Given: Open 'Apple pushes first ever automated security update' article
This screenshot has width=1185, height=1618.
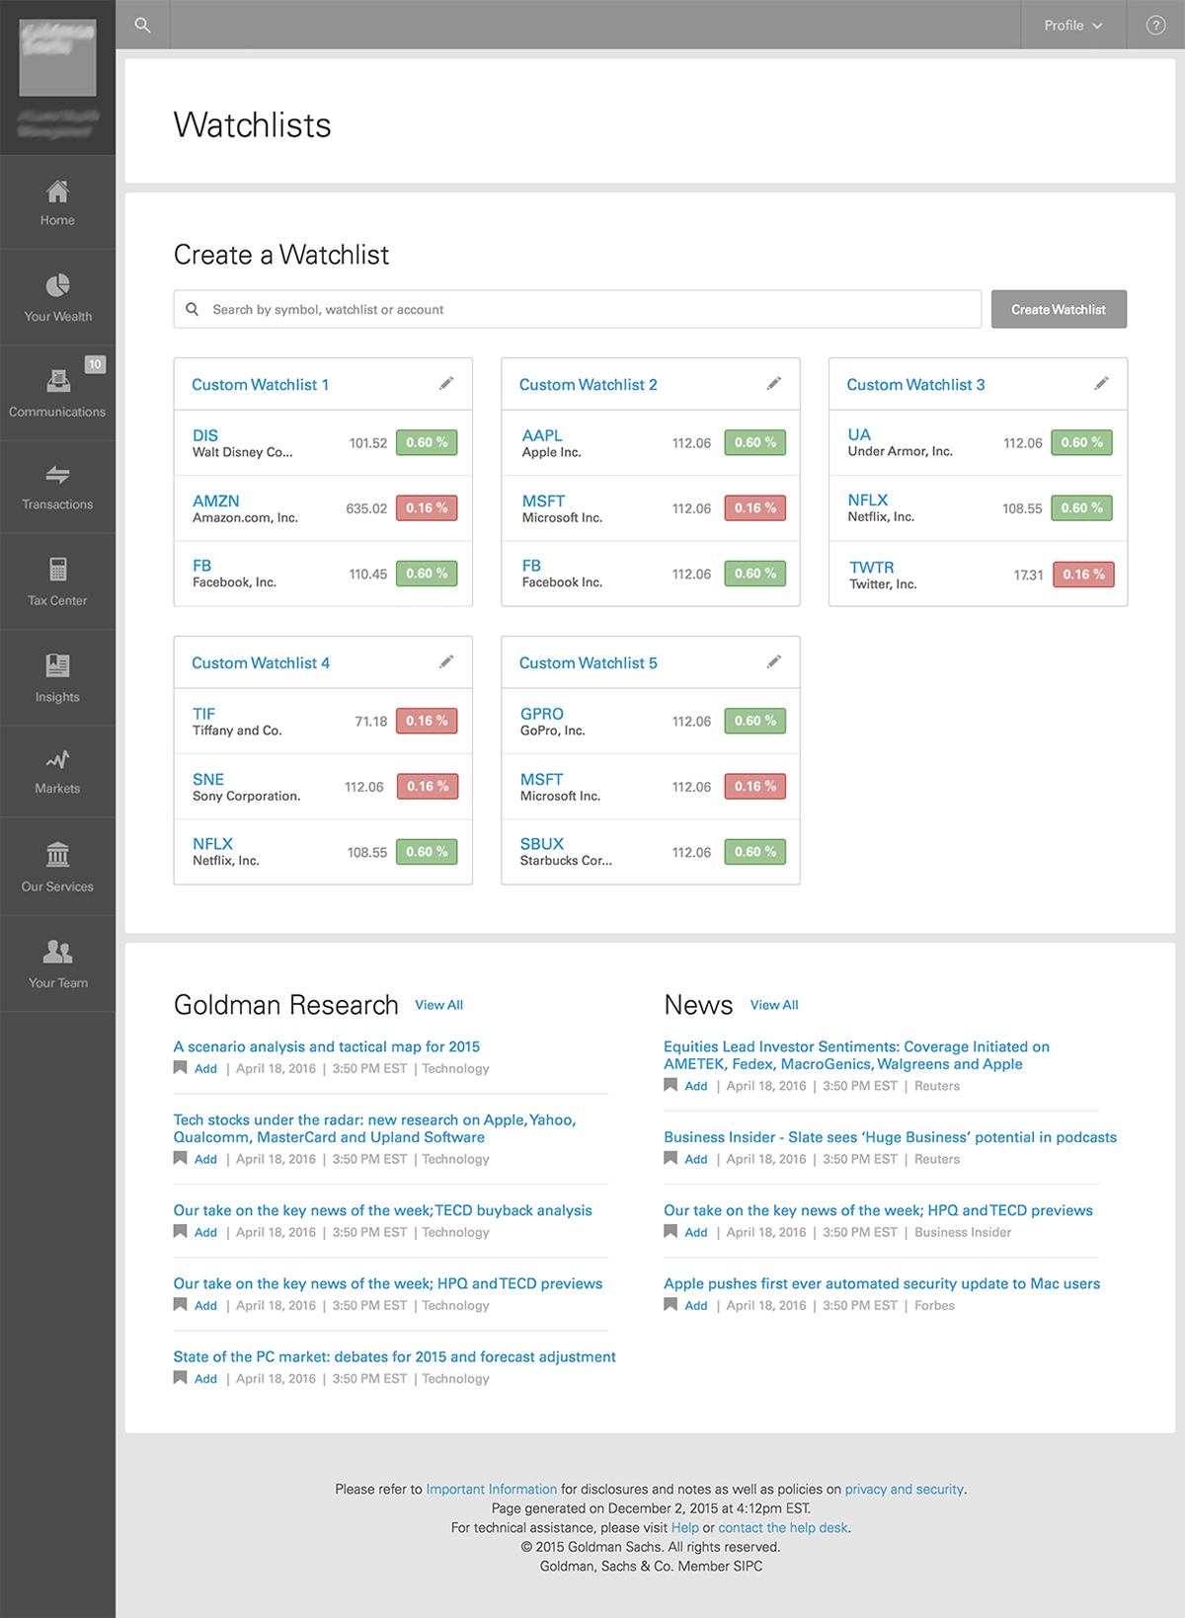Looking at the screenshot, I should (x=882, y=1283).
